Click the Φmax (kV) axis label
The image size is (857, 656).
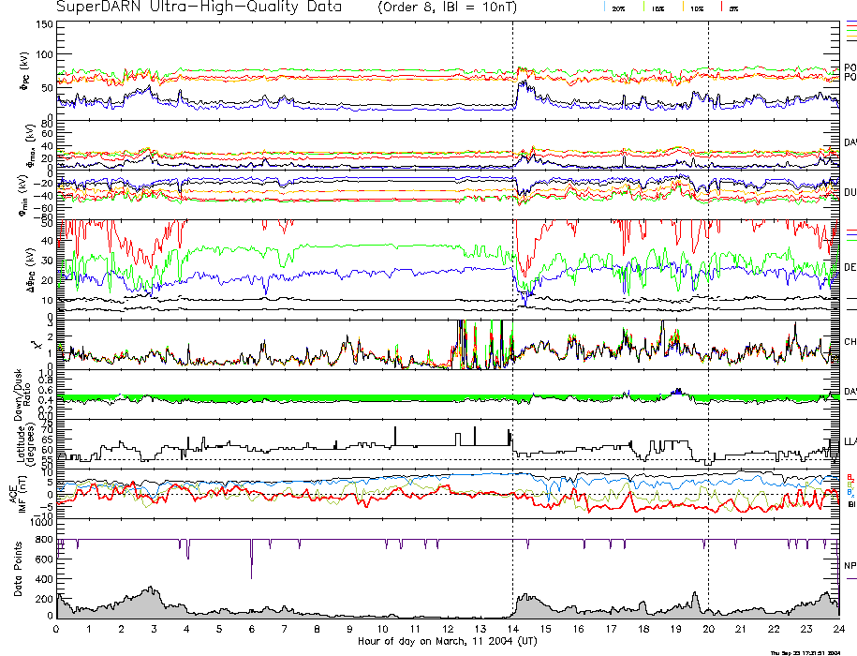coord(30,144)
